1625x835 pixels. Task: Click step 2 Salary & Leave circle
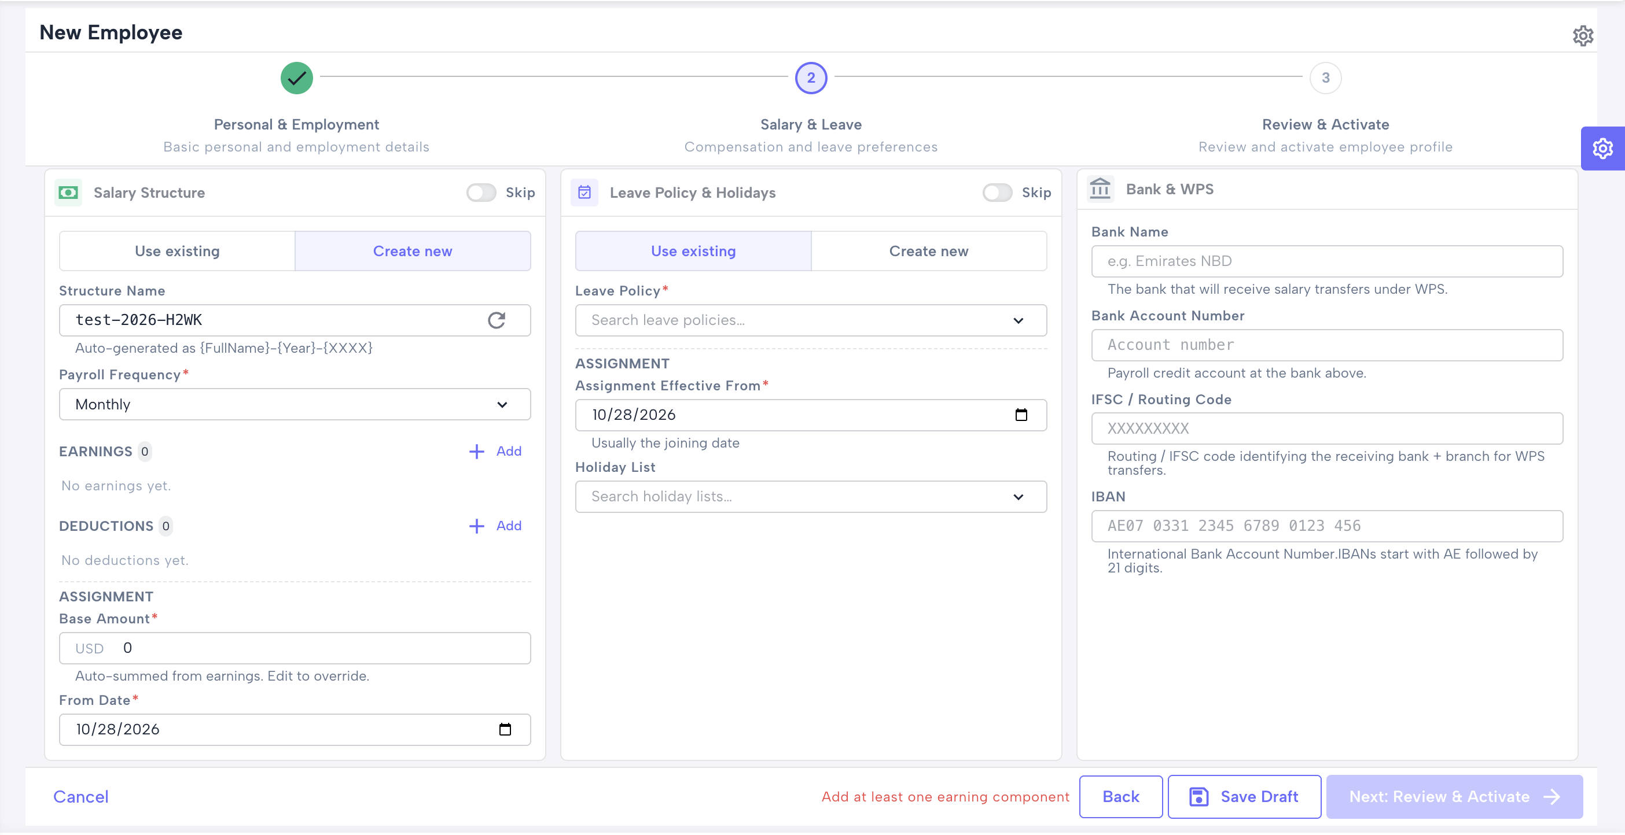coord(811,78)
